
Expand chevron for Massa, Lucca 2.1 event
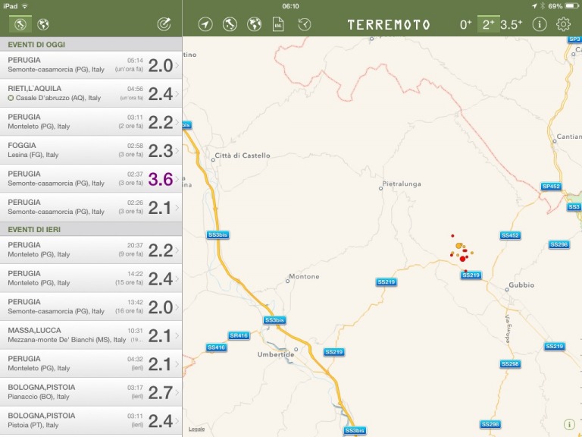(x=177, y=335)
